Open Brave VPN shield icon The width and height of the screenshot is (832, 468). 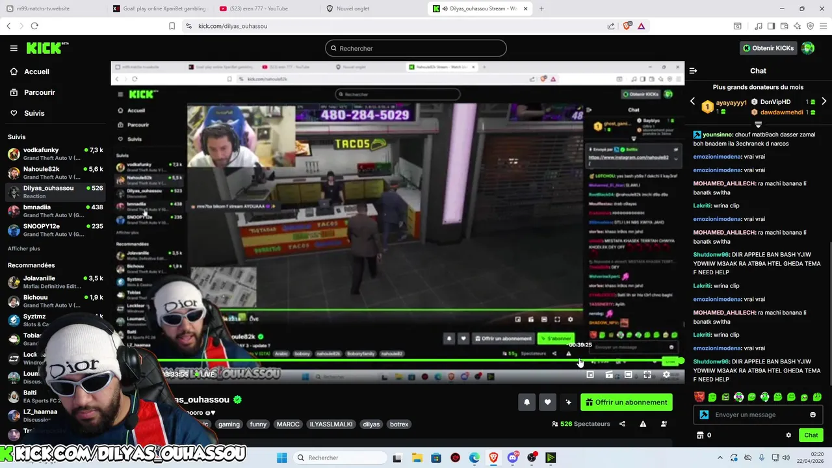click(810, 26)
